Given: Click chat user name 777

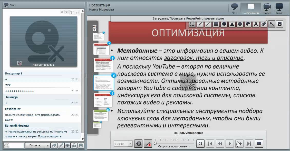Looking at the screenshot, I should pyautogui.click(x=8, y=85).
